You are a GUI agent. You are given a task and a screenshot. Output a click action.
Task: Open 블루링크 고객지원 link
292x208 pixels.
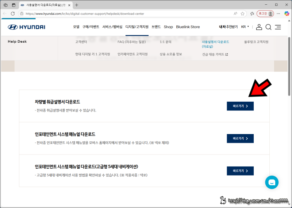tap(256, 42)
